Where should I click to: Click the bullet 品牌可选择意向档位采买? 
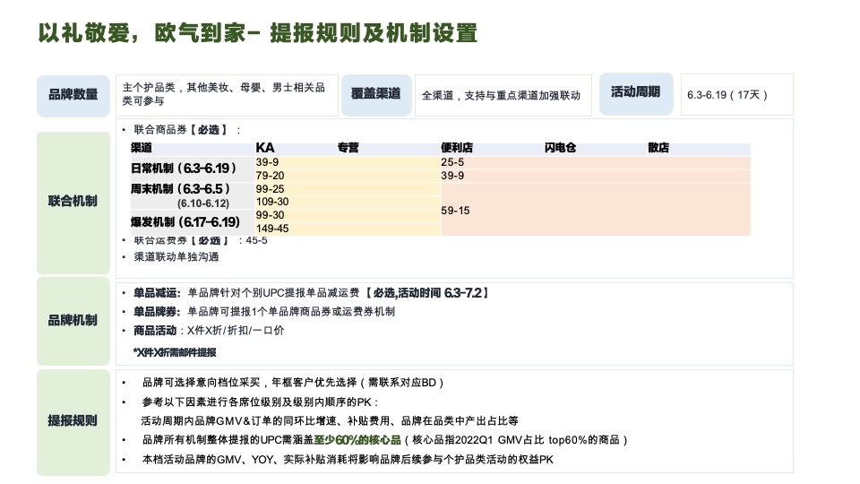tap(283, 383)
